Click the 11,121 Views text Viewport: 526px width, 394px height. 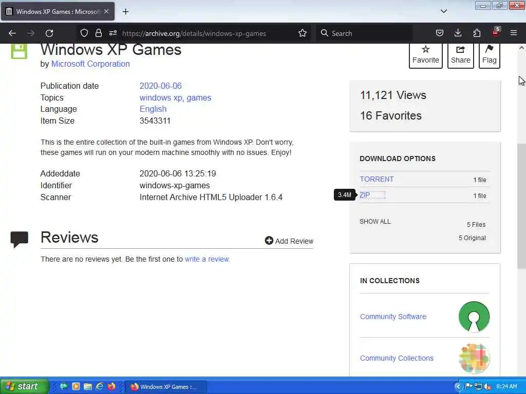click(x=393, y=95)
